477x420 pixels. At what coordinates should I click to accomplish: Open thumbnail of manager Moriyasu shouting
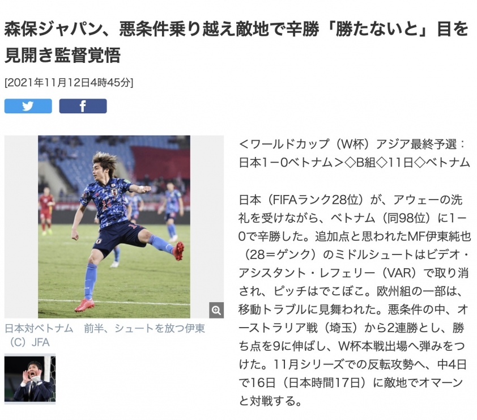pyautogui.click(x=30, y=379)
